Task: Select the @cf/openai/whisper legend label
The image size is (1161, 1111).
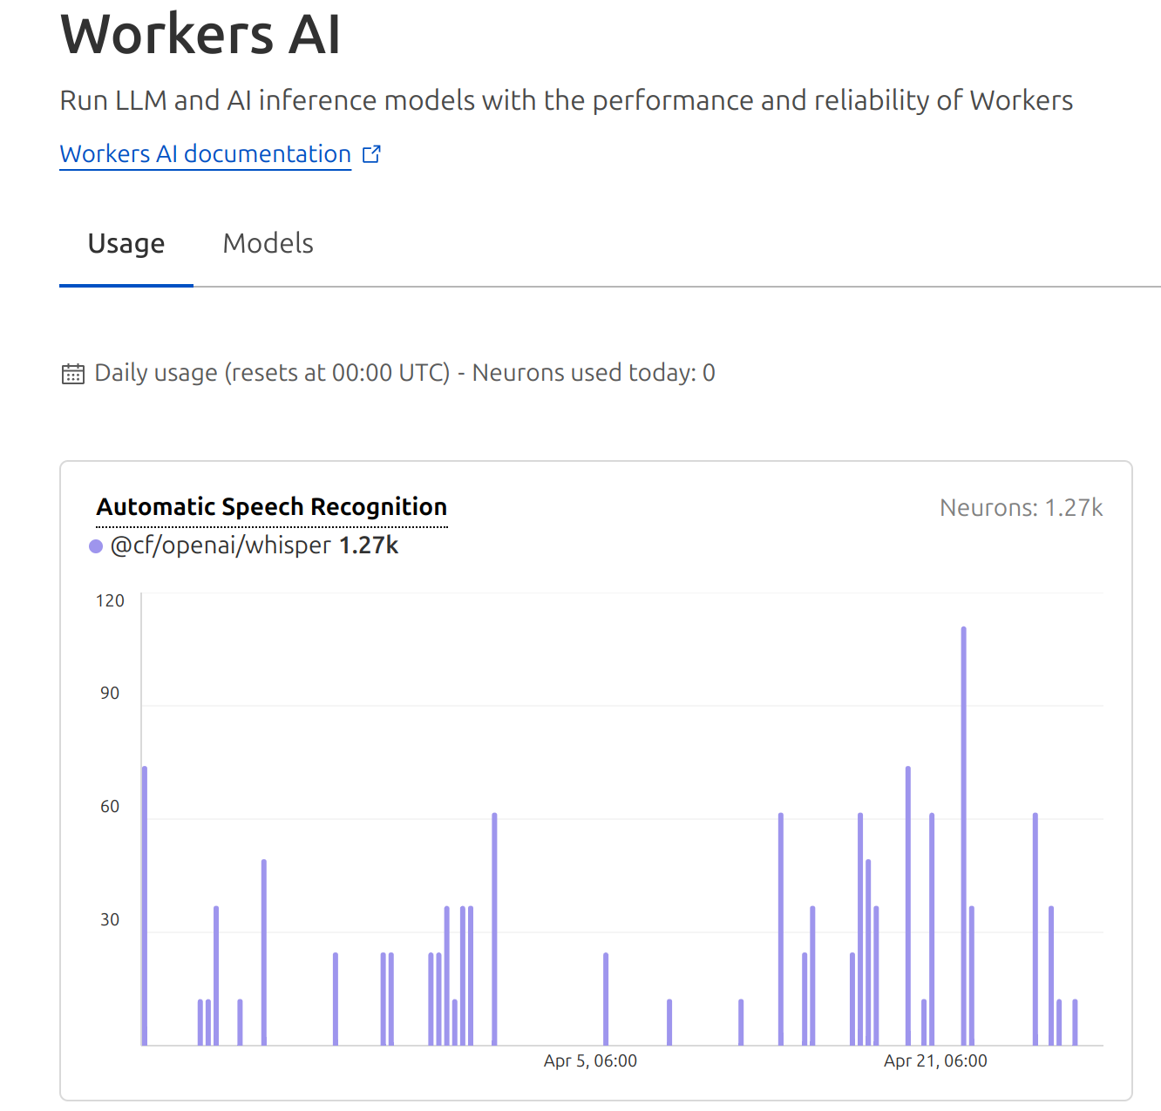Action: (221, 546)
